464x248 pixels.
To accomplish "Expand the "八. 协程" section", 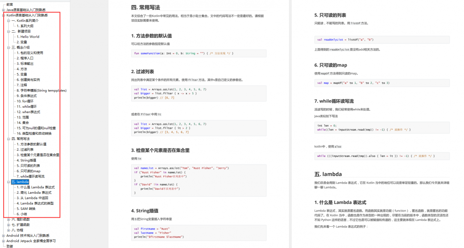I will [8, 230].
